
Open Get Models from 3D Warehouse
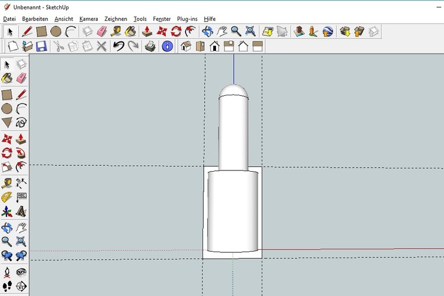(345, 31)
